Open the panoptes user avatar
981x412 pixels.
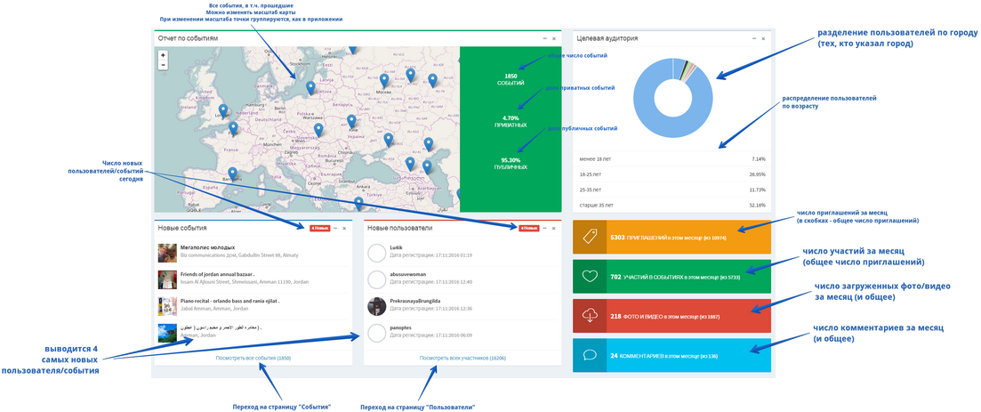pos(376,333)
